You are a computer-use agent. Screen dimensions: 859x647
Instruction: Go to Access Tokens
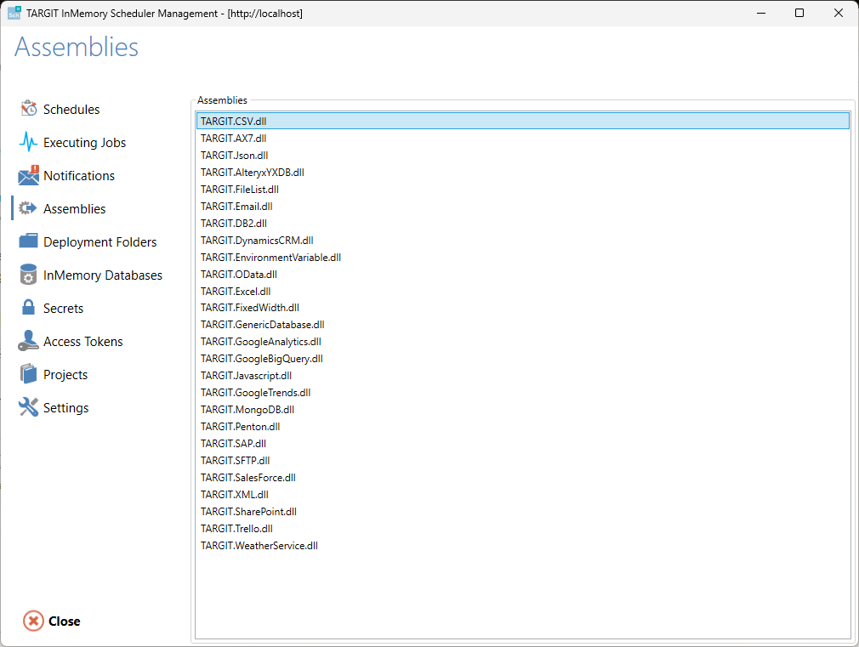[x=83, y=341]
